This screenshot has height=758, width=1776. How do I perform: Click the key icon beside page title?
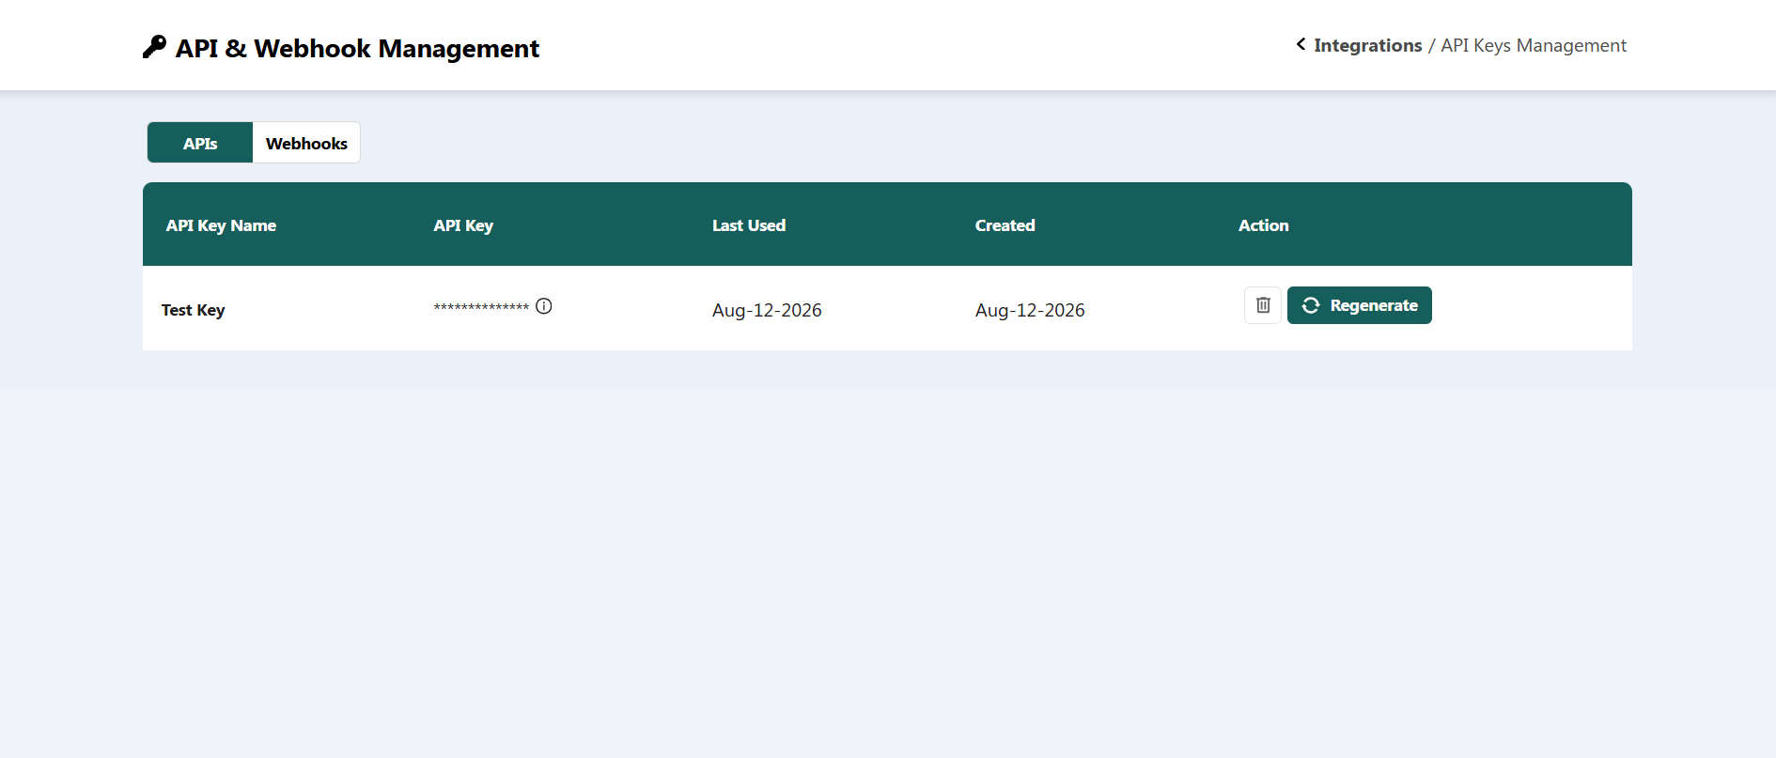[x=154, y=47]
